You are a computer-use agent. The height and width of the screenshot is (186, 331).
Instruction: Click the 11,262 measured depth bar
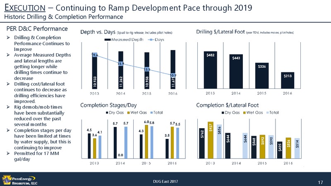121,70
